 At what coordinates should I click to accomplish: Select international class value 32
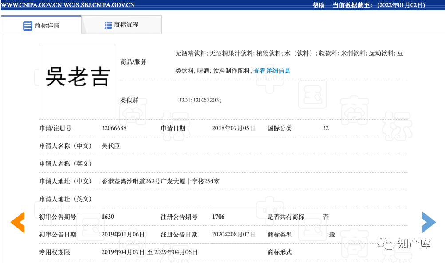pos(325,128)
